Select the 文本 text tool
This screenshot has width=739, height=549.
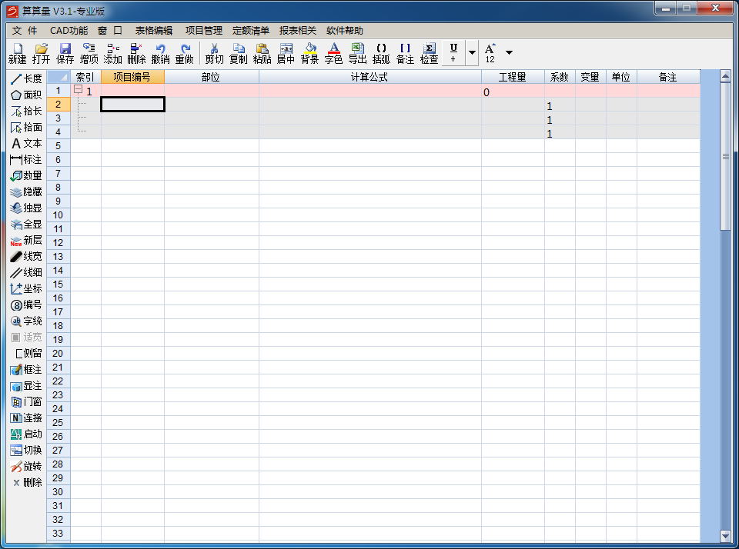tap(26, 143)
